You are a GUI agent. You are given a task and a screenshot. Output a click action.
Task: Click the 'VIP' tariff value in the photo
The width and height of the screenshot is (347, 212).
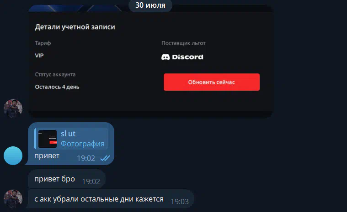pos(39,55)
